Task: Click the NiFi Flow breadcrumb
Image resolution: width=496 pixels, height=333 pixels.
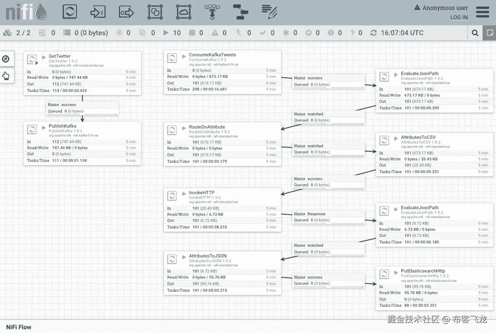Action: click(x=19, y=327)
